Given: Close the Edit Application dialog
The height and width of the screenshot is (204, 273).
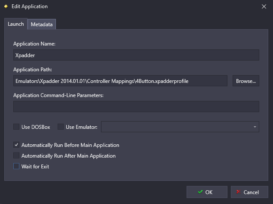Looking at the screenshot, I should tap(264, 6).
